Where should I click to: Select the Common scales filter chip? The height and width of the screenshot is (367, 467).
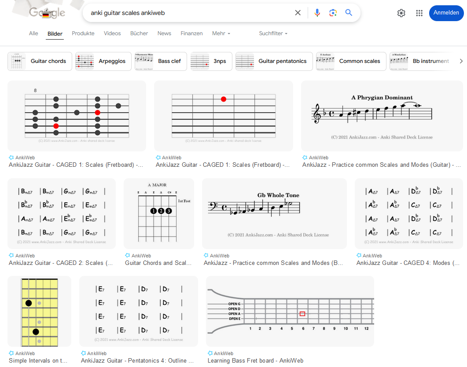pyautogui.click(x=351, y=61)
